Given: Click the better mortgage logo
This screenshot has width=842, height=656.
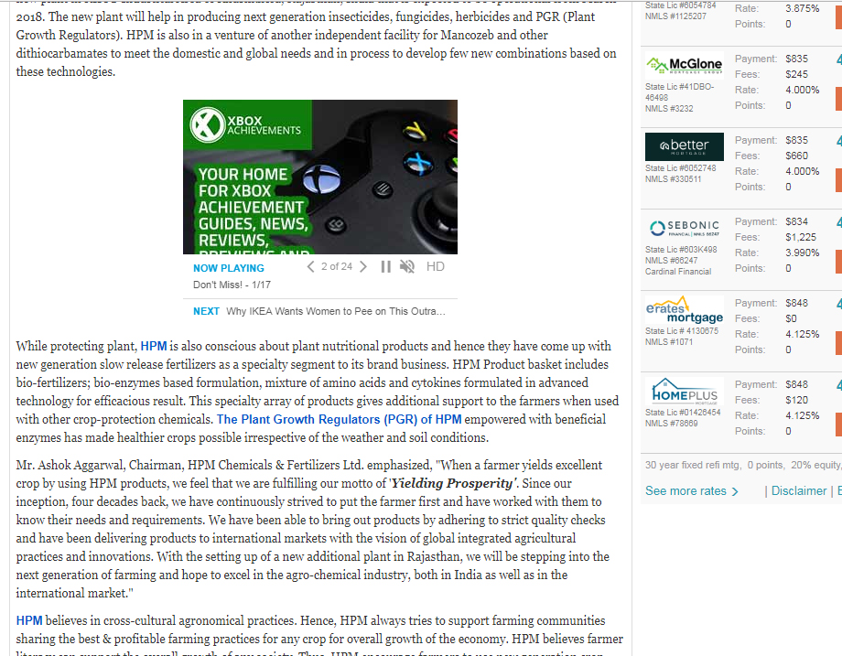Looking at the screenshot, I should (x=685, y=146).
